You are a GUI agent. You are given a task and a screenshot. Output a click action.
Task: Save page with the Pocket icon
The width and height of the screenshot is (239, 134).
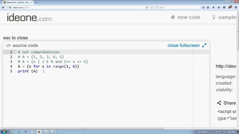click(x=224, y=7)
